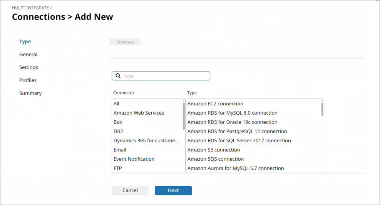Click the disabled Previous button
Viewport: 380px width, 205px height.
click(x=125, y=42)
